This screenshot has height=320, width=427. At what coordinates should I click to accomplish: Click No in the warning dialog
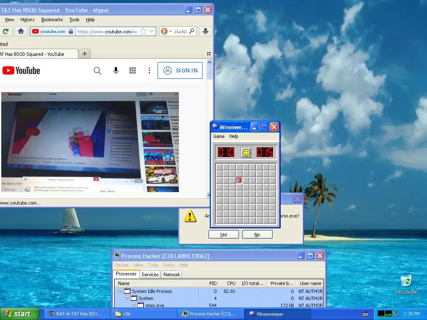257,235
